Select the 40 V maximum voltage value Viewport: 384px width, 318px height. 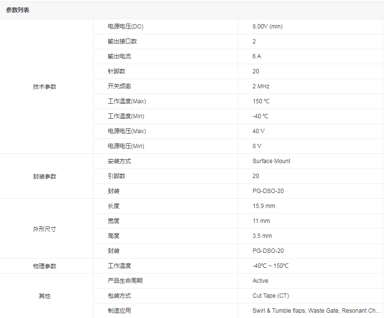point(259,131)
